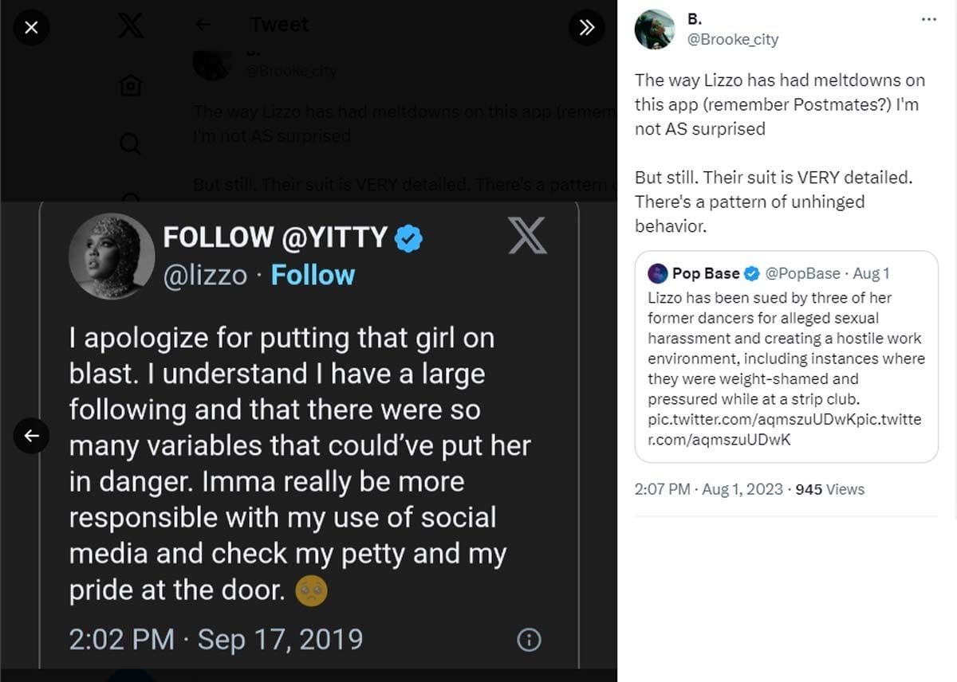Click the circular previous arrow over Lizzo's screenshot
Screen dimensions: 957x682
(x=32, y=436)
